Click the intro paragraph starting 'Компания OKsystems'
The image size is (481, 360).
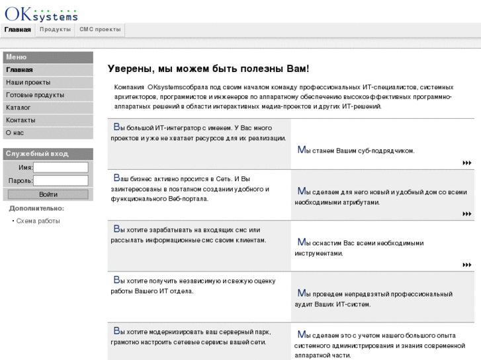284,97
